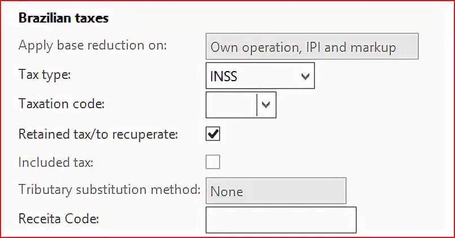Select the Apply base reduction on field
Viewport: 455px width, 238px height.
[312, 47]
